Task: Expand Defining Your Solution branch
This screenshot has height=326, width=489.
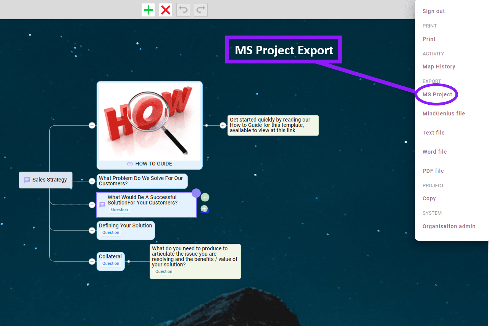Action: click(92, 230)
